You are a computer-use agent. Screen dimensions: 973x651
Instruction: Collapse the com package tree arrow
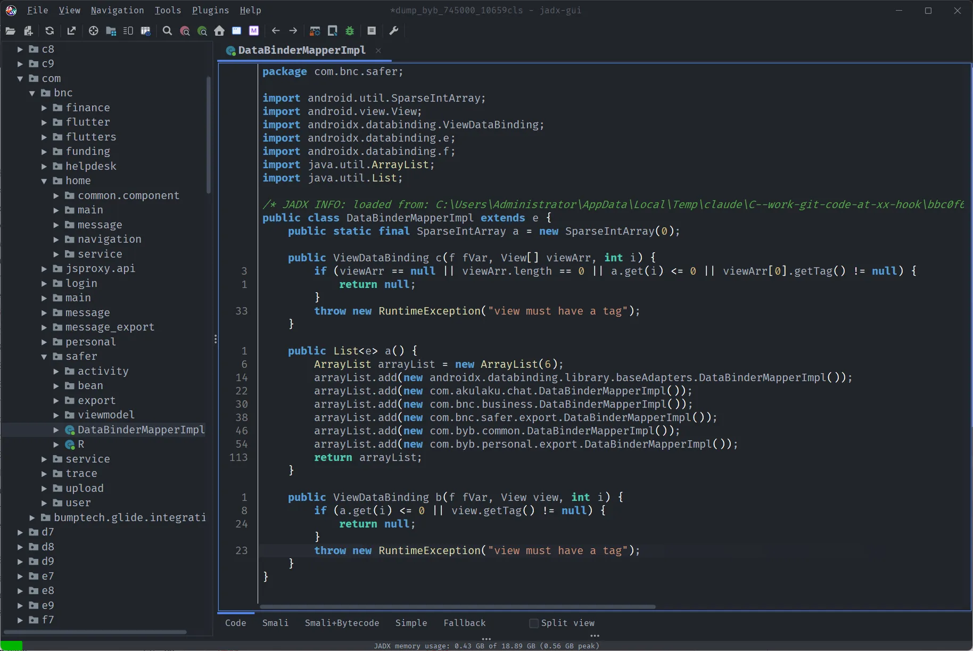click(x=20, y=79)
